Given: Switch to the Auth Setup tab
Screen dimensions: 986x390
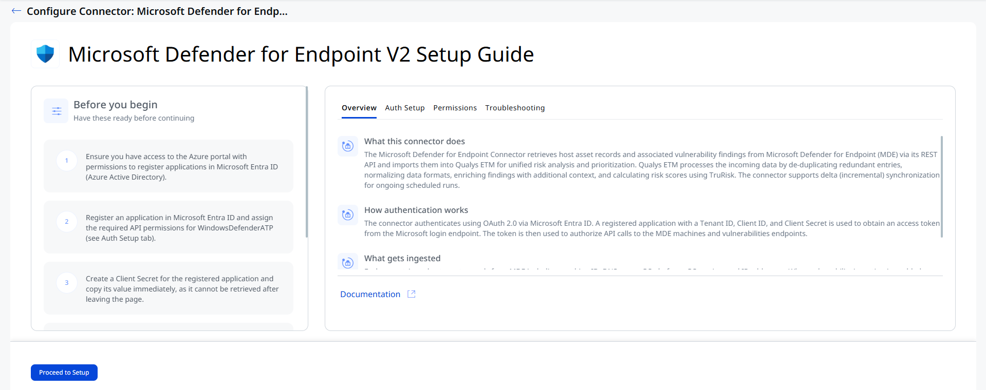Looking at the screenshot, I should pos(405,108).
